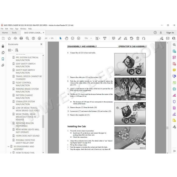Open the ROTATING BEACON INOPERABLE bookmark
Image resolution: width=177 pixels, height=177 pixels.
point(25,124)
